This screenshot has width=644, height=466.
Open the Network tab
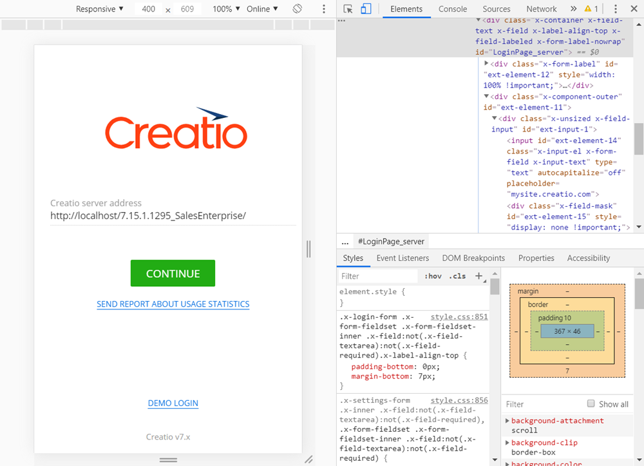click(542, 9)
